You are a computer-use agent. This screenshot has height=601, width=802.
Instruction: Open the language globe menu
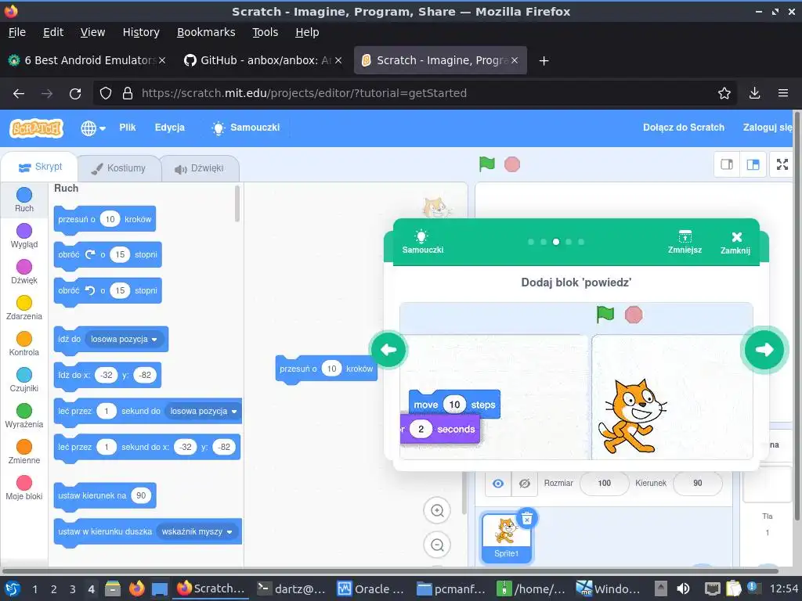[93, 128]
